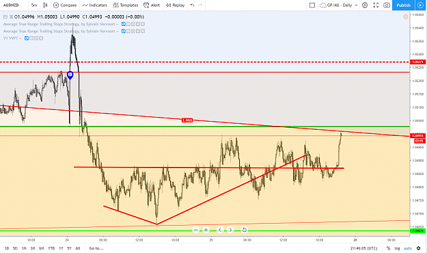The height and width of the screenshot is (253, 427).
Task: Click more-options icon of first ATR strategy
Action: click(138, 24)
